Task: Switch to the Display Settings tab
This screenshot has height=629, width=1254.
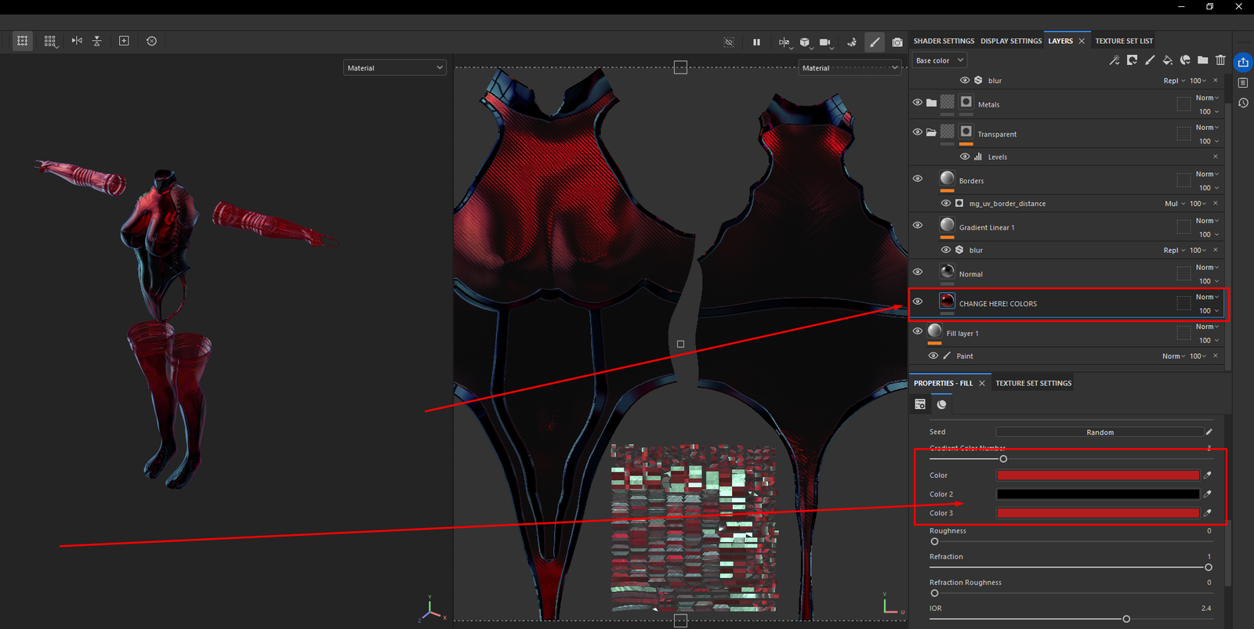Action: pos(1011,41)
